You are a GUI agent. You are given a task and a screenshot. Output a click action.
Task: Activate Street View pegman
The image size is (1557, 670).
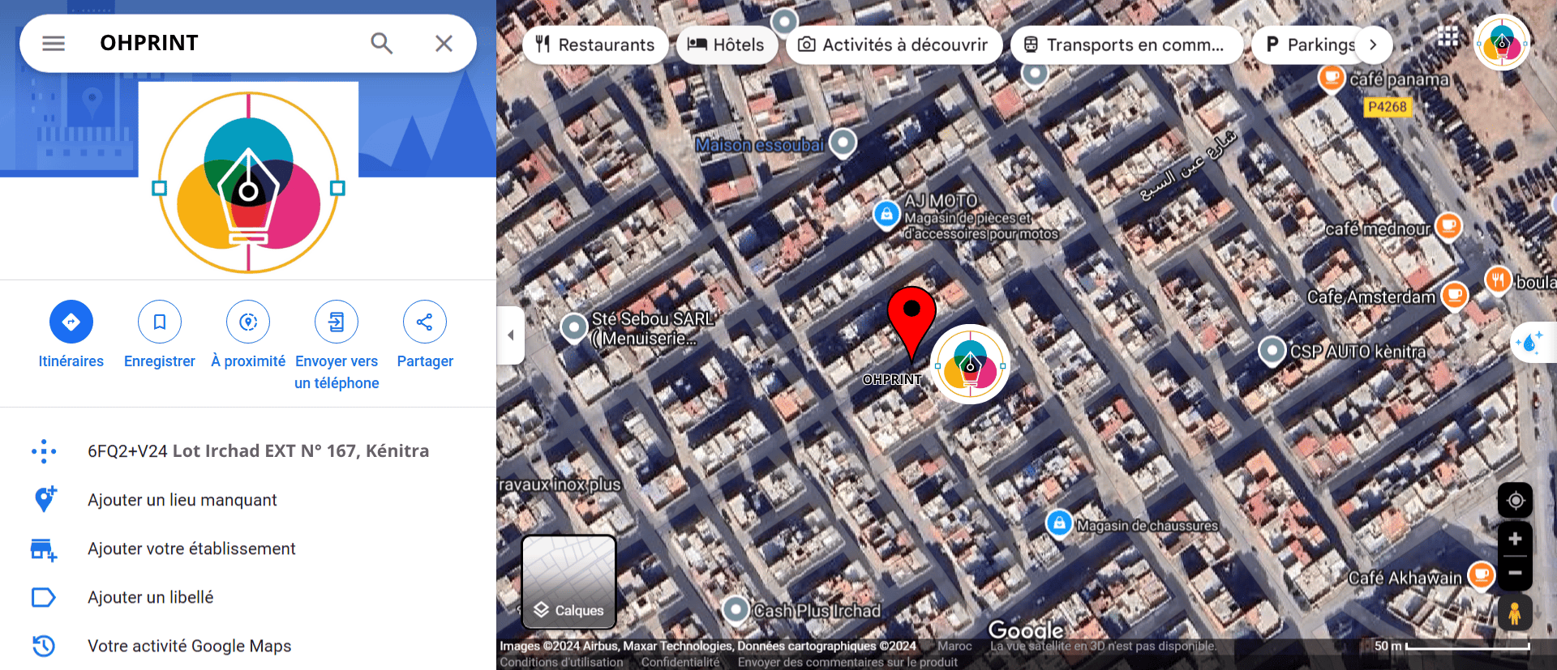(1514, 614)
